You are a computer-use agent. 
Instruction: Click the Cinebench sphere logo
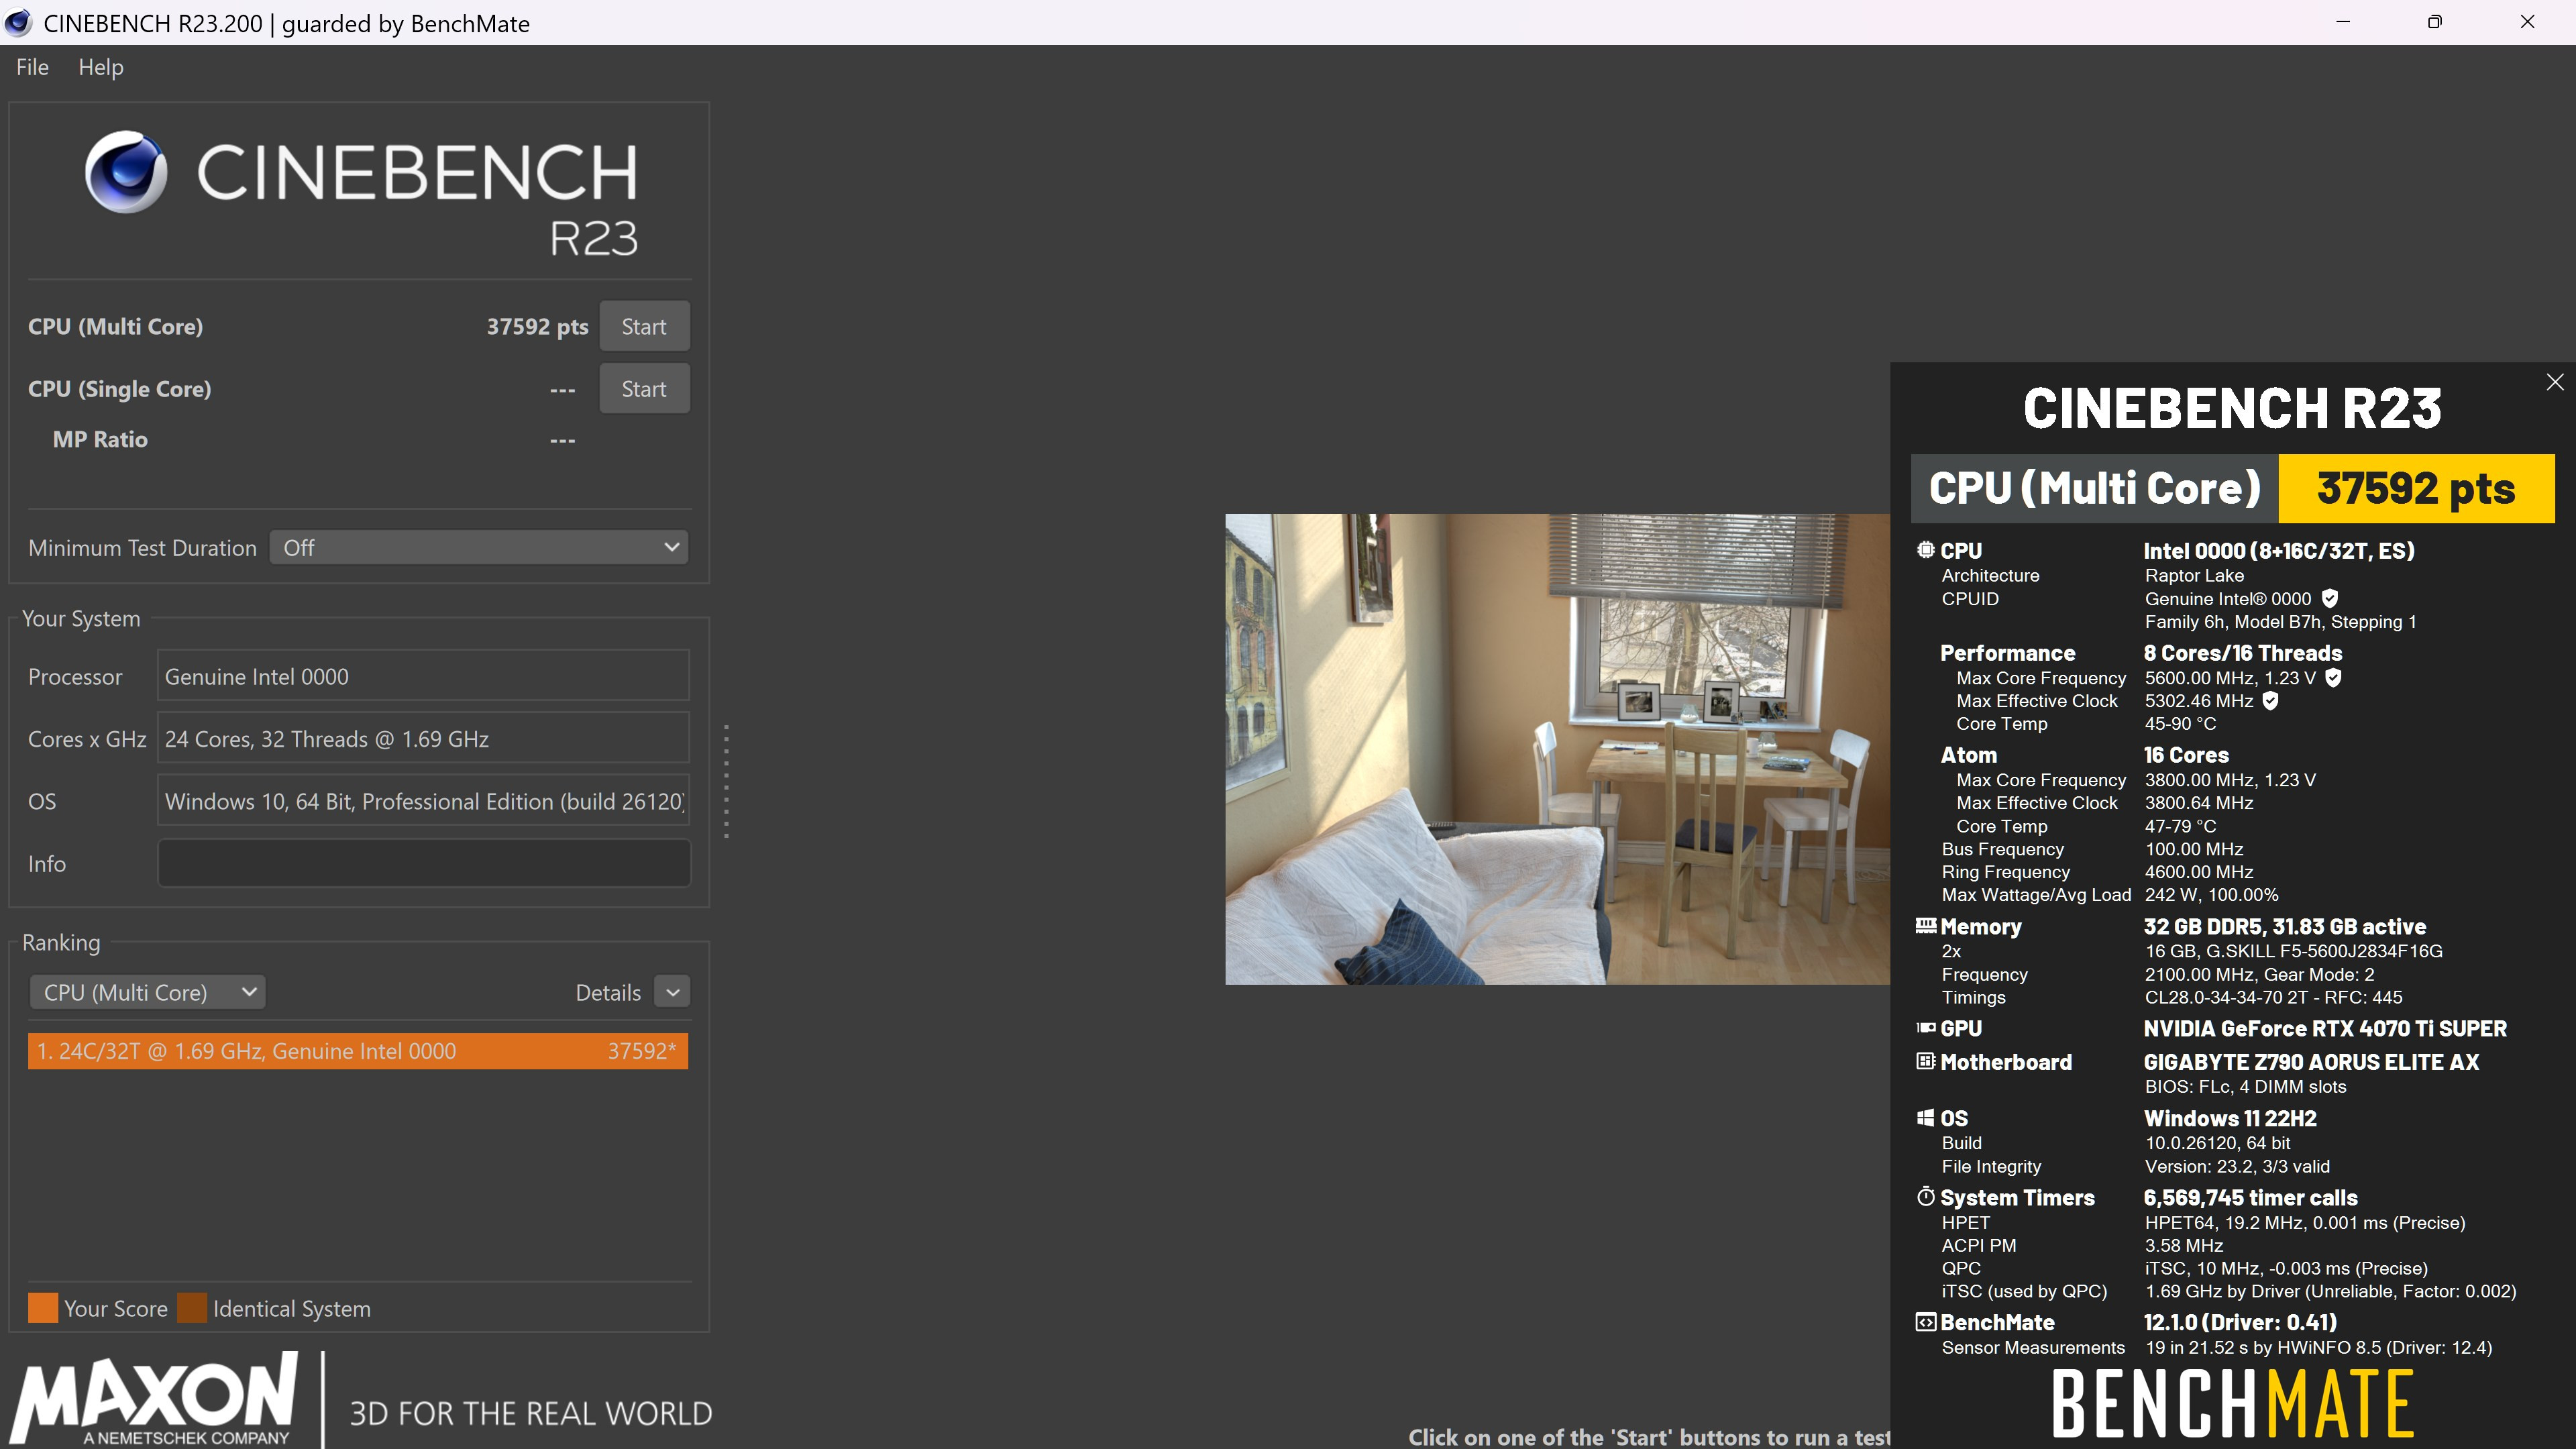[126, 172]
